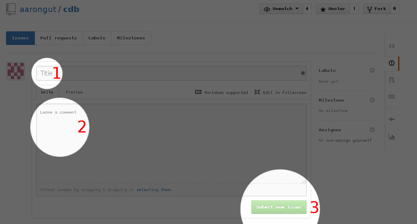Expand the Unwatch dropdown button
The height and width of the screenshot is (224, 417).
281,9
